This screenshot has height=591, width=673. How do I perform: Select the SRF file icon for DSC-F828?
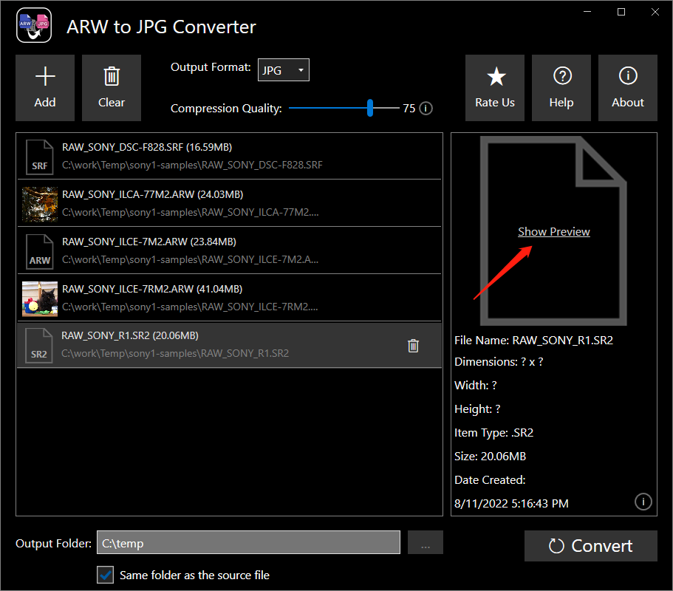click(x=39, y=157)
